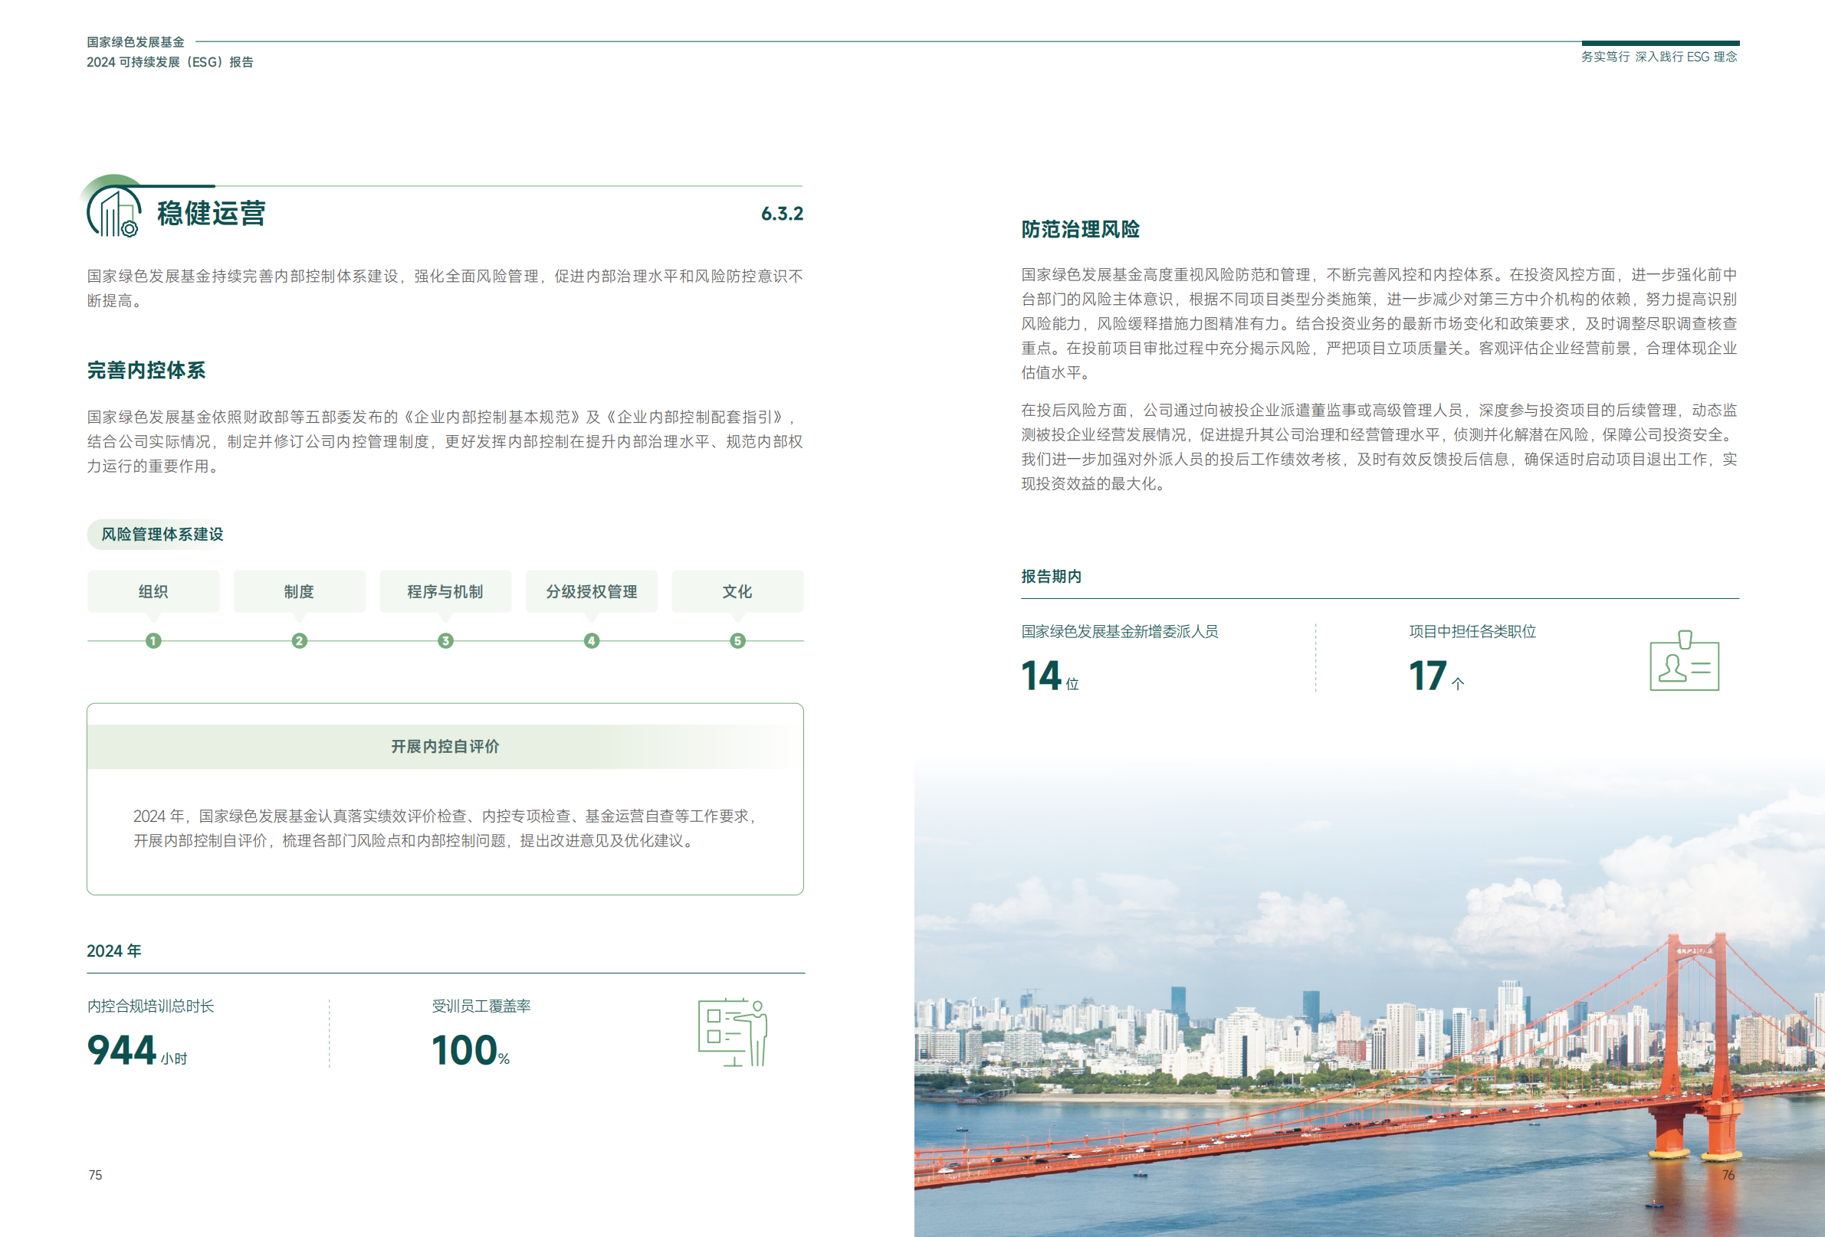Click timeline marker number 2
Screen dimensions: 1825x1237
[299, 640]
